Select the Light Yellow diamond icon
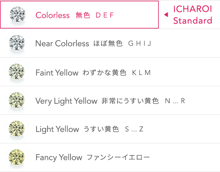This screenshot has width=220, height=172. click(16, 129)
